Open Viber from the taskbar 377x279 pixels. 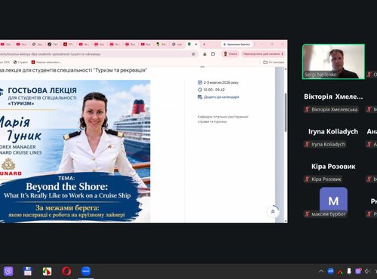[8, 271]
